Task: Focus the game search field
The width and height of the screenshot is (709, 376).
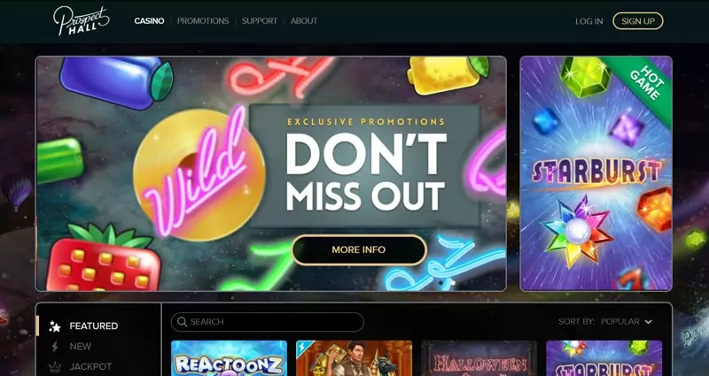Action: (x=268, y=322)
